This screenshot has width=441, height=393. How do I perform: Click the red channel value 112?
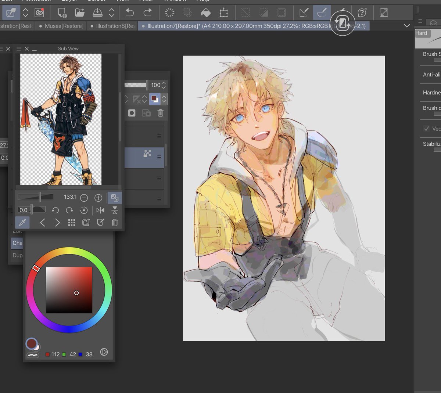point(55,354)
